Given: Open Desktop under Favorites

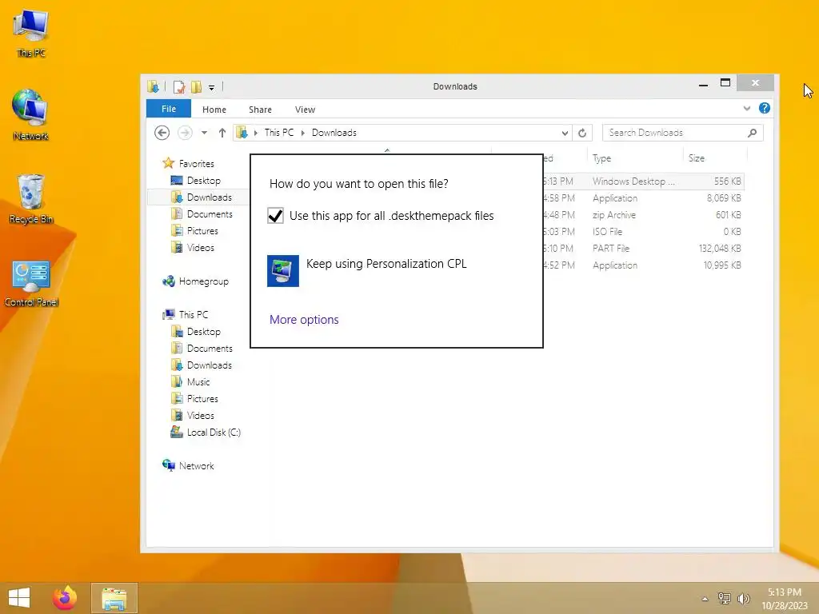Looking at the screenshot, I should click(204, 181).
